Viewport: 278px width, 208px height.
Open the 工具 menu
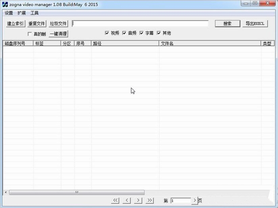click(x=35, y=13)
